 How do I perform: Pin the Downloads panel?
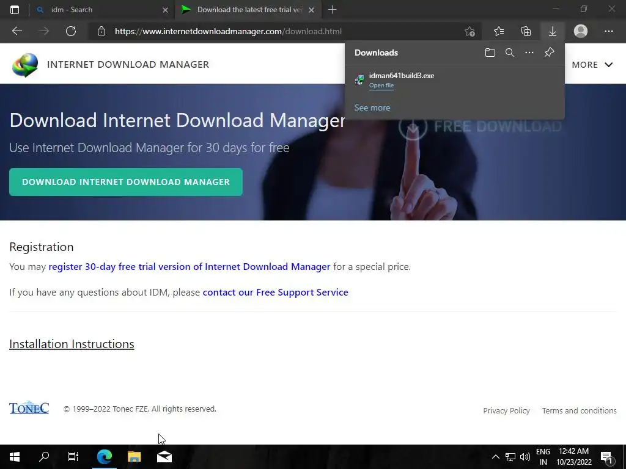pyautogui.click(x=550, y=53)
